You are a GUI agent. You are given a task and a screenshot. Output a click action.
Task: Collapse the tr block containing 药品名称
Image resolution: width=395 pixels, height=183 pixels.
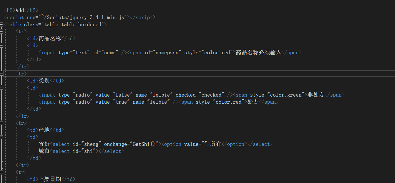(x=2, y=32)
